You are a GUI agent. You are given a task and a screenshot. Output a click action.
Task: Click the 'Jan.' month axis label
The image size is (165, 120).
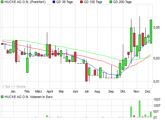click(13, 91)
